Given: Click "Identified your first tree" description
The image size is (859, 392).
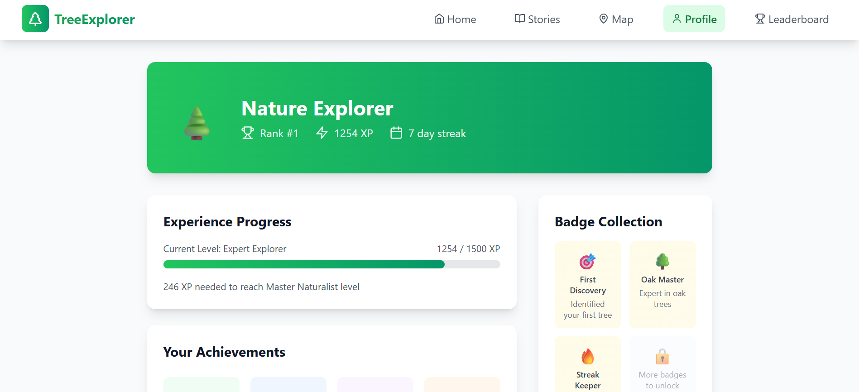Looking at the screenshot, I should pos(588,310).
